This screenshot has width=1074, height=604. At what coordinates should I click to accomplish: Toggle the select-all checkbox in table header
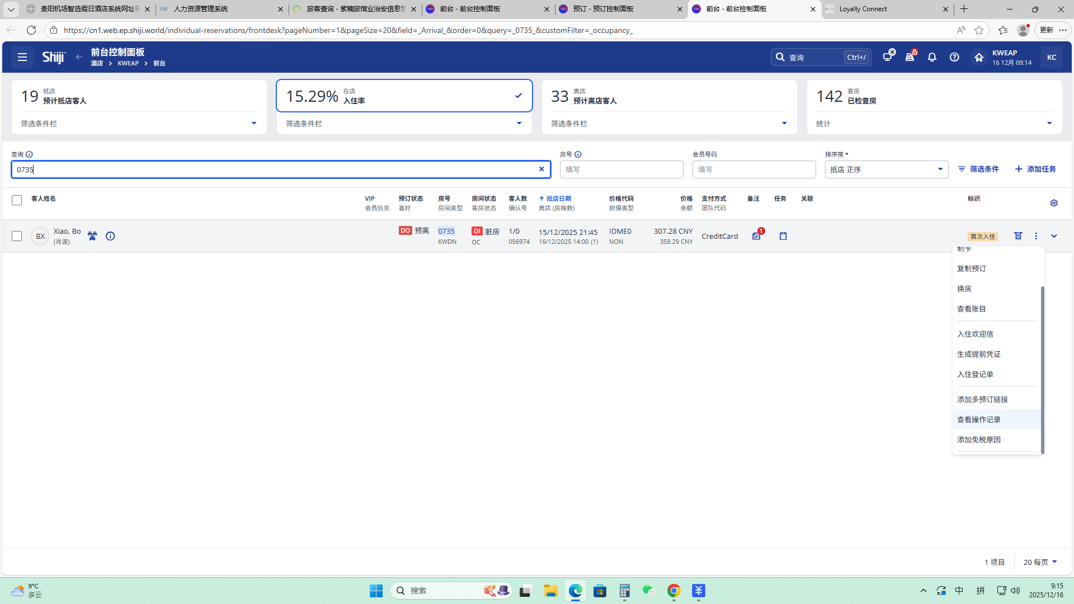(x=17, y=200)
